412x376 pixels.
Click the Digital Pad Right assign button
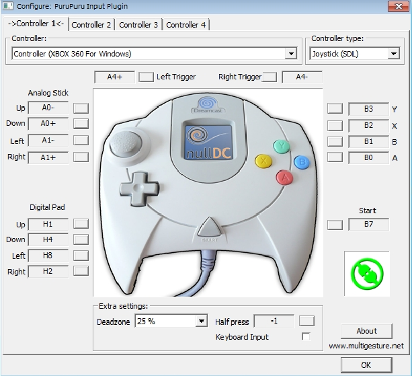pyautogui.click(x=81, y=271)
